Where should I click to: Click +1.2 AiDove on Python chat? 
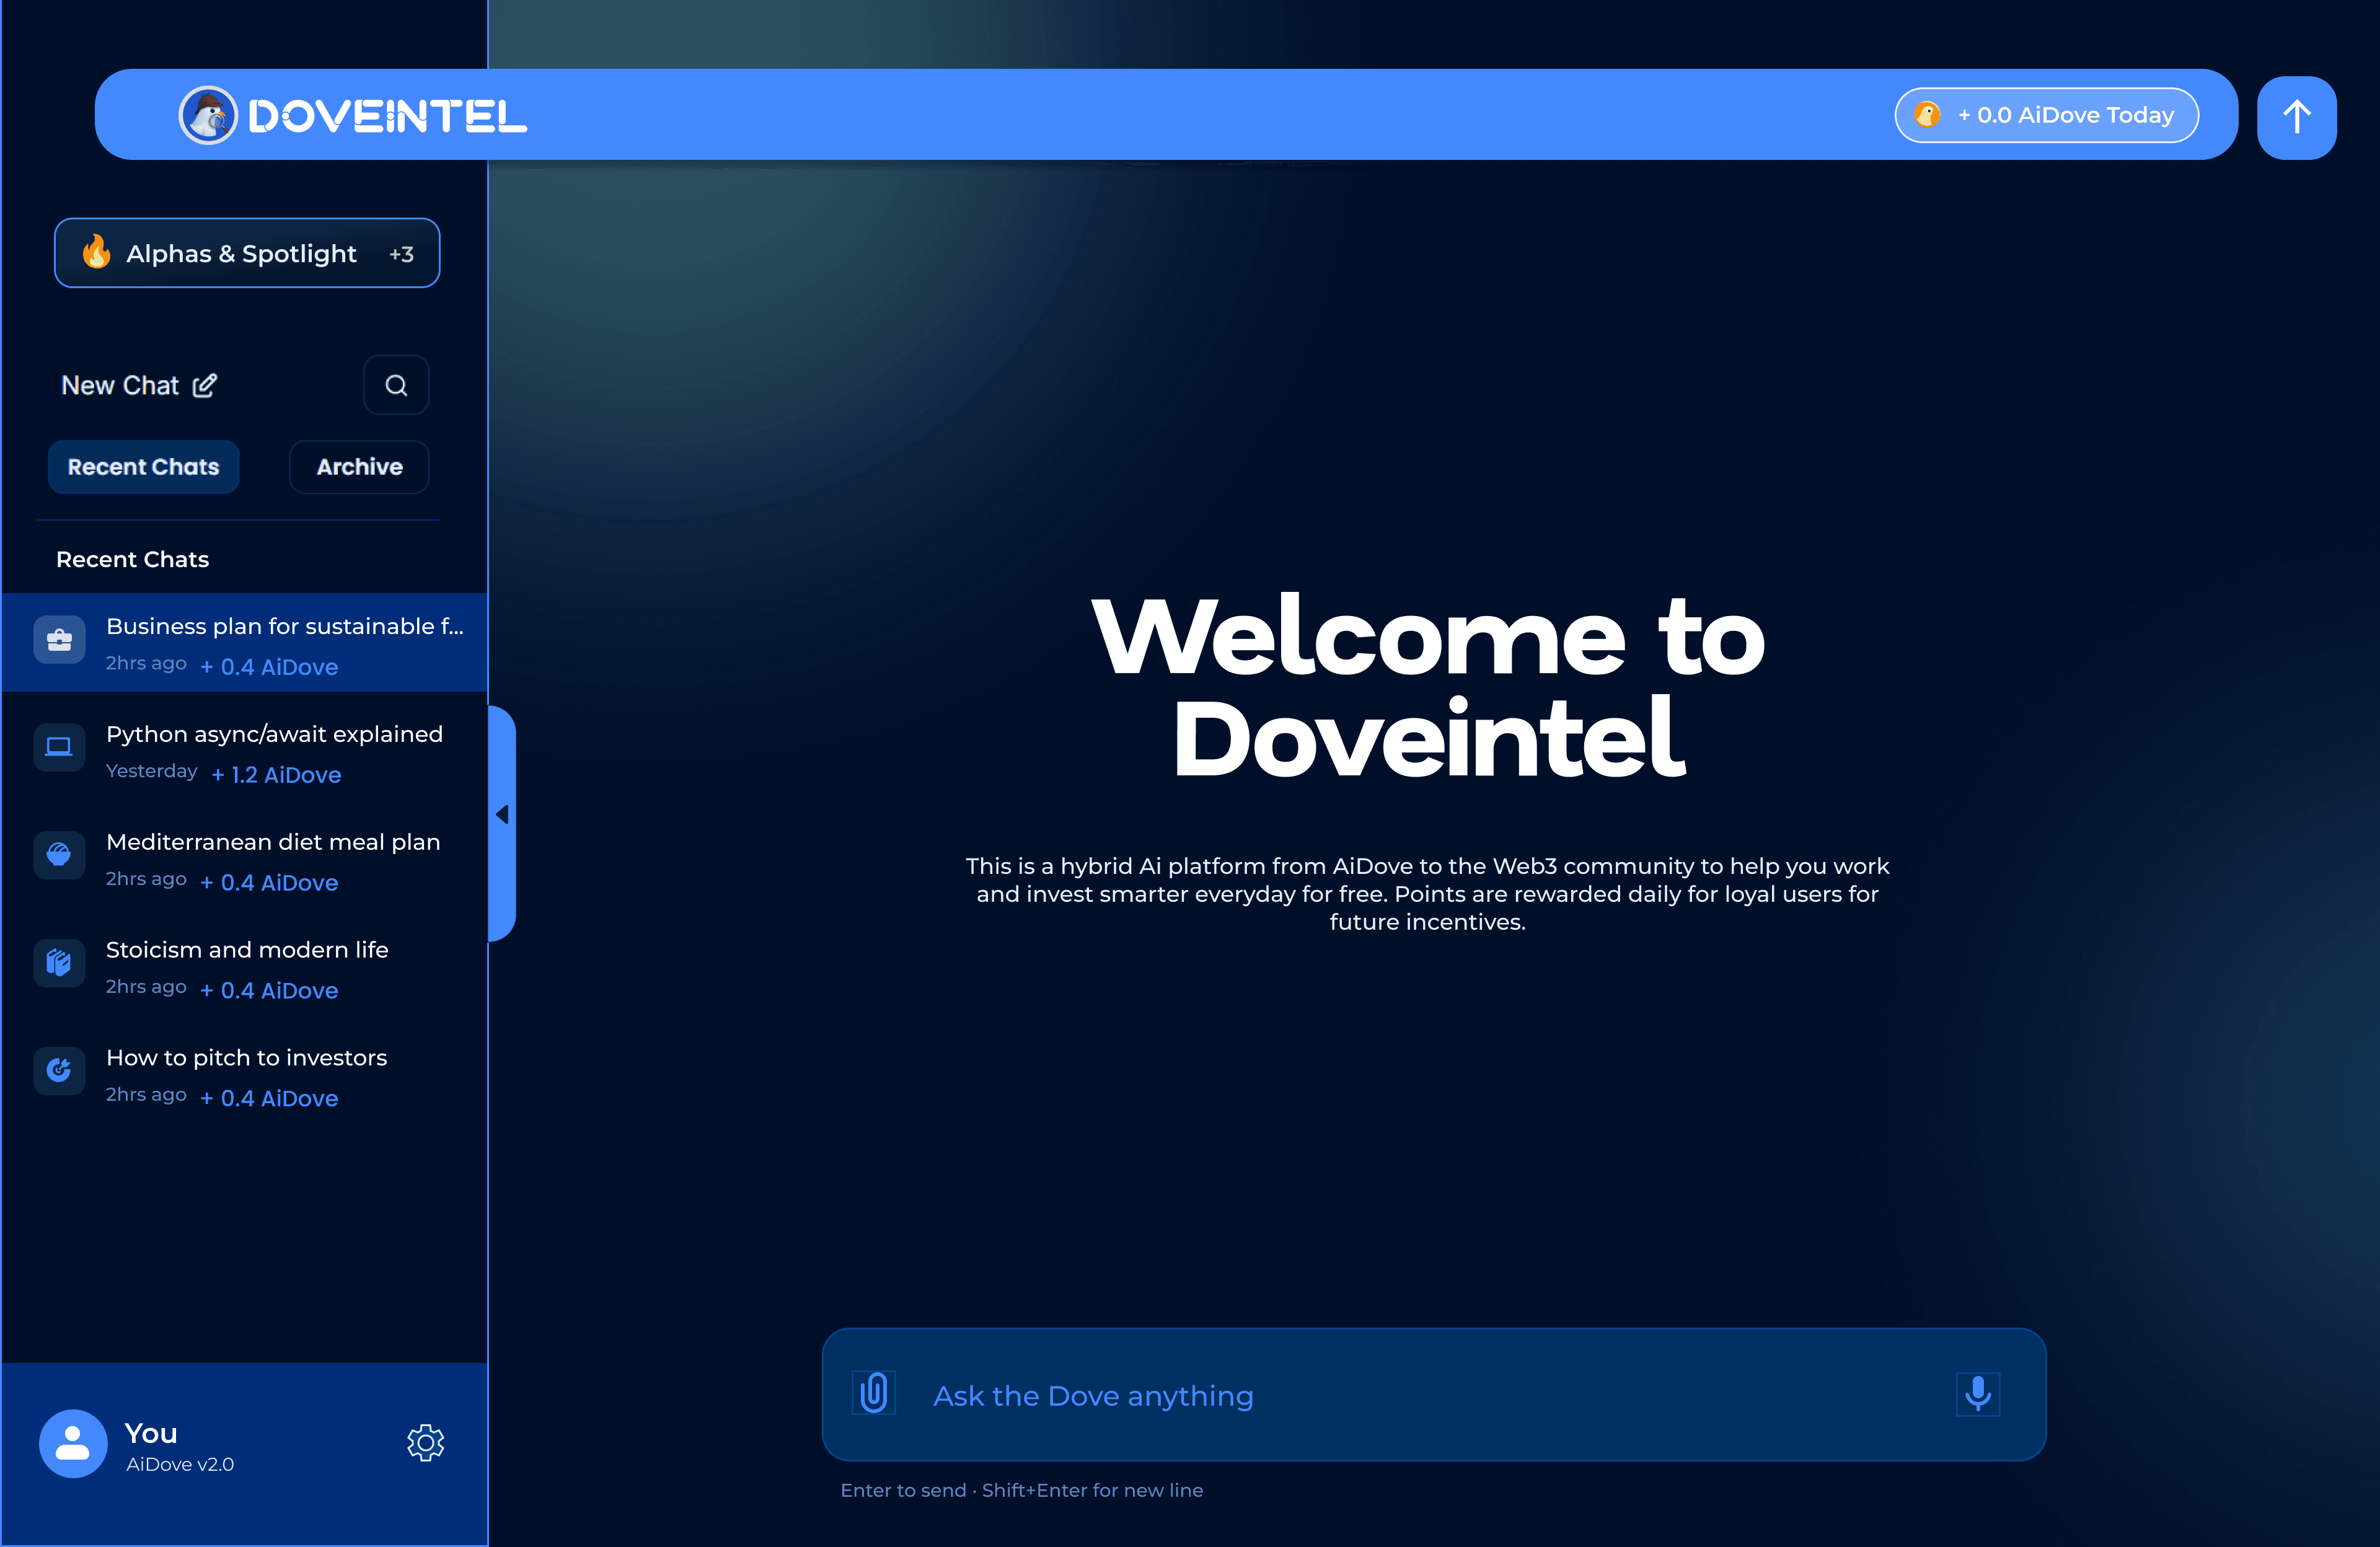click(x=276, y=775)
